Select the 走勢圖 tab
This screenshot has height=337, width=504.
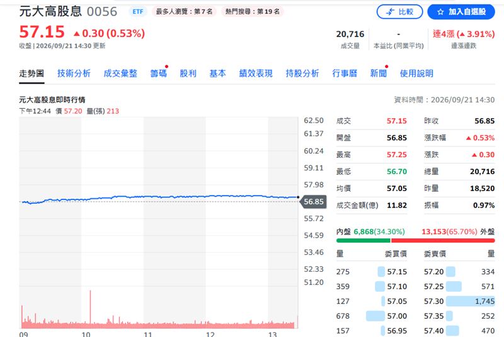[31, 74]
